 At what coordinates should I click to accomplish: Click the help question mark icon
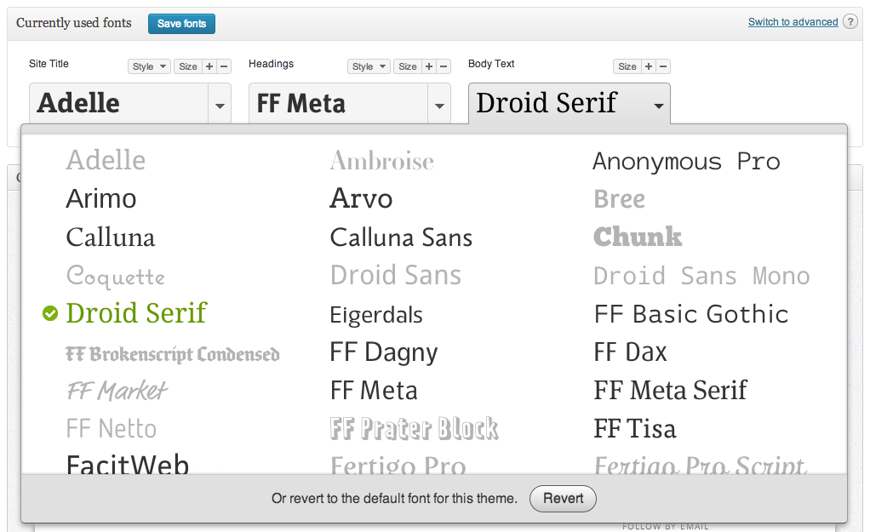(x=850, y=22)
